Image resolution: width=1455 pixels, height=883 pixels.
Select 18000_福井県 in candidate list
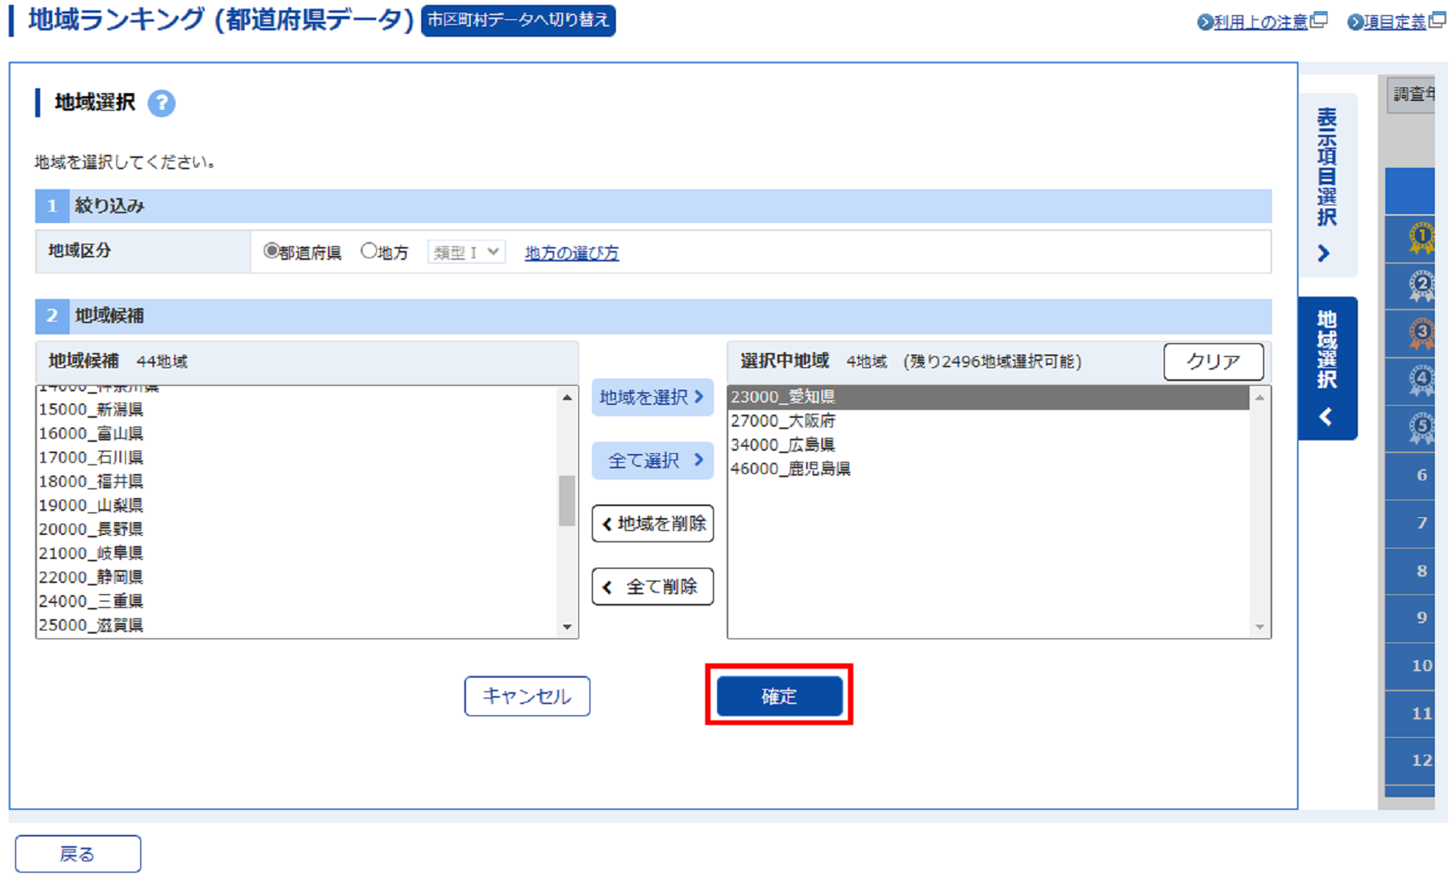point(297,482)
